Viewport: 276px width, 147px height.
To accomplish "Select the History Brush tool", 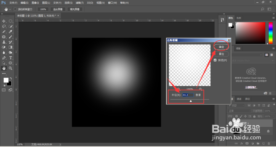I will pyautogui.click(x=10, y=42).
